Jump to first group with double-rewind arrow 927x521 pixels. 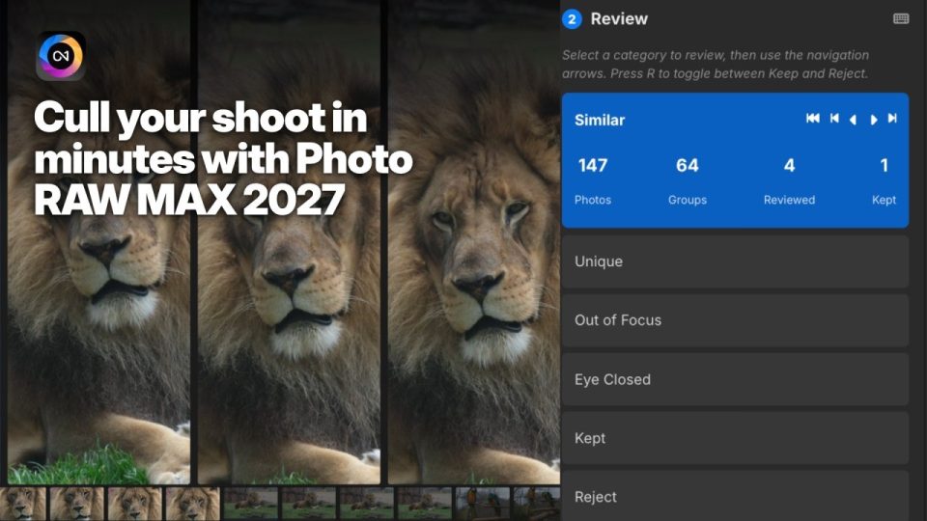pos(813,119)
